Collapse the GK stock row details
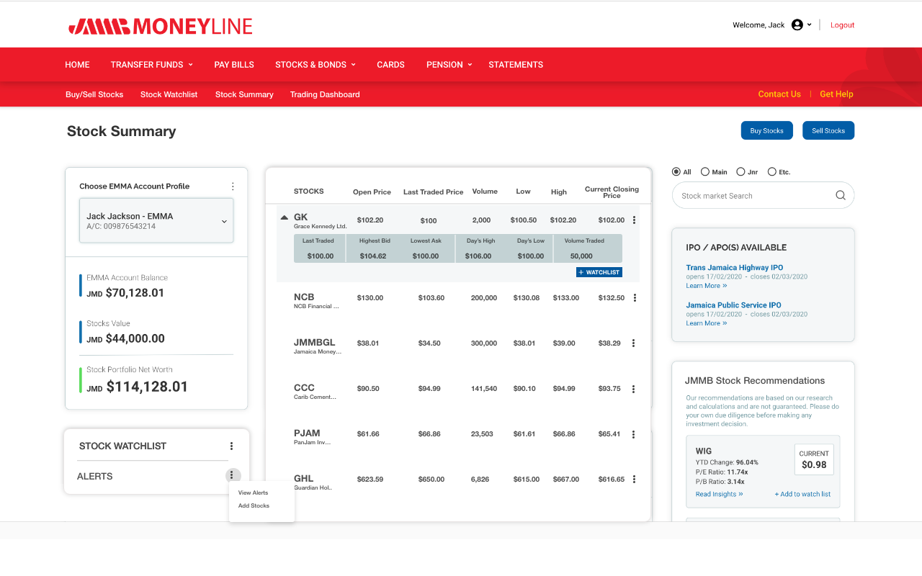Viewport: 922px width, 576px height. coord(284,217)
